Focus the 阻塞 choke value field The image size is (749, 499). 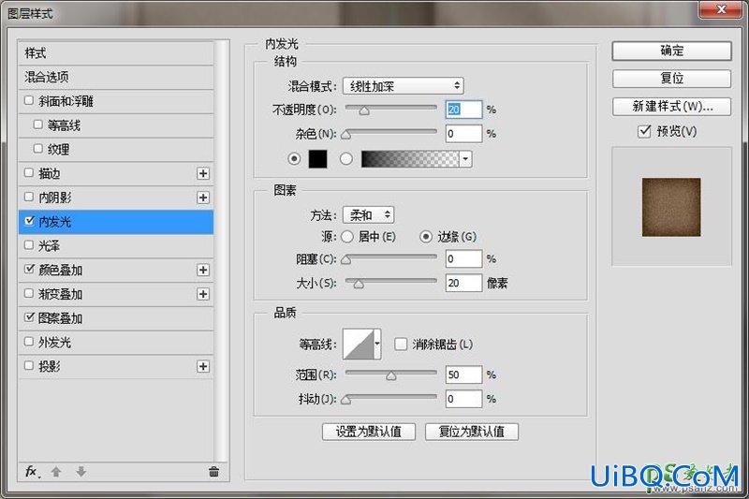point(463,258)
